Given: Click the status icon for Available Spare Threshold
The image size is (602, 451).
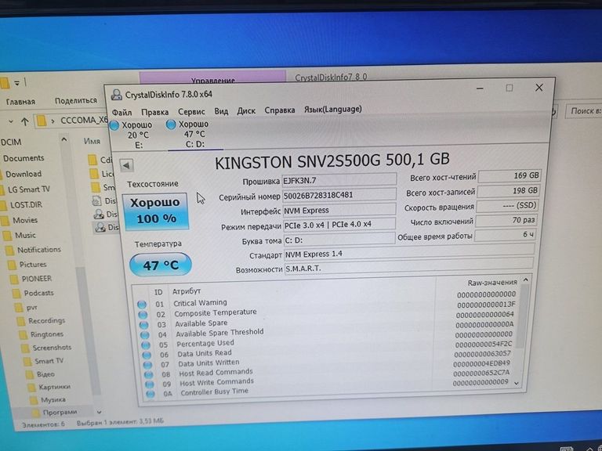Looking at the screenshot, I should (x=145, y=335).
